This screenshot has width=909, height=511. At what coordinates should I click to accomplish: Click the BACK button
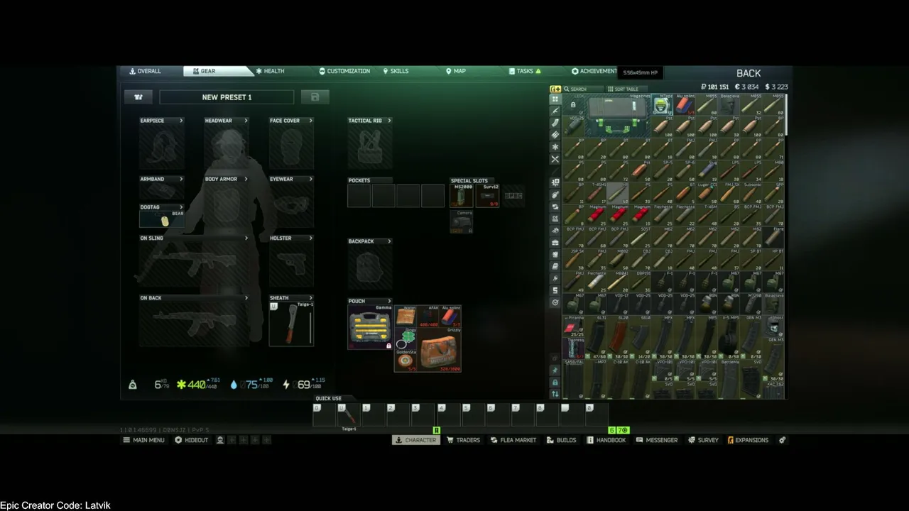[749, 73]
